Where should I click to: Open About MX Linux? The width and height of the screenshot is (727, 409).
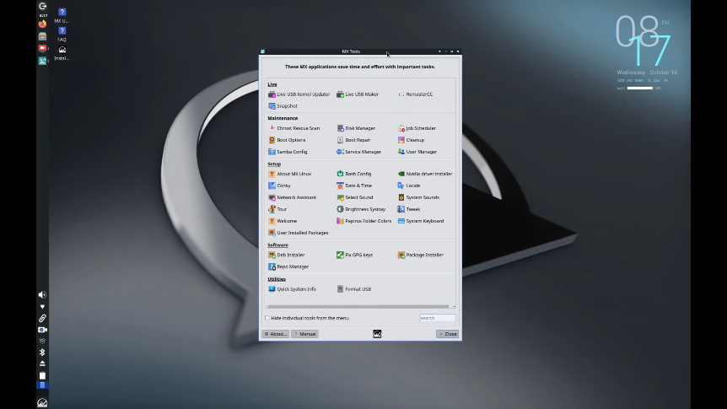coord(290,174)
